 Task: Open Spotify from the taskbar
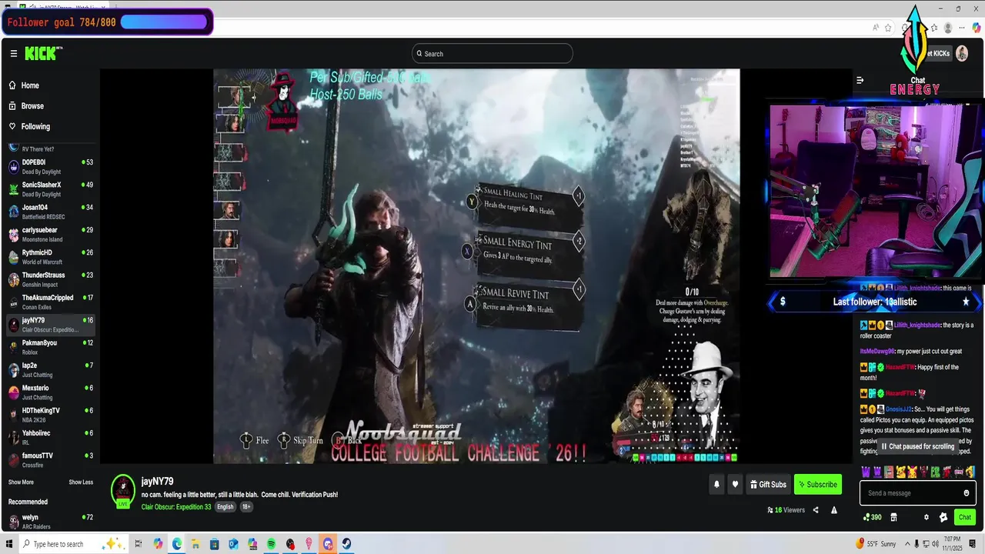click(x=272, y=544)
